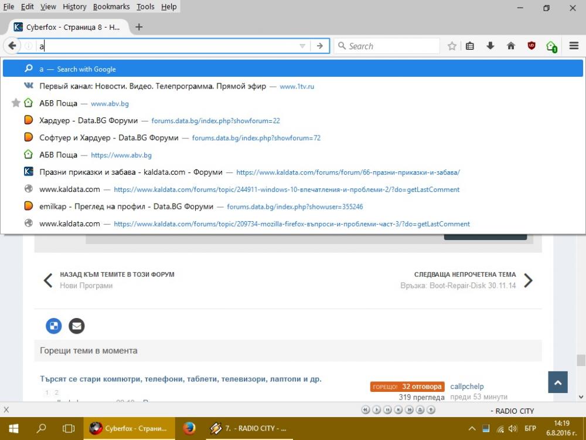
Task: Click the pause media button
Action: [x=387, y=409]
